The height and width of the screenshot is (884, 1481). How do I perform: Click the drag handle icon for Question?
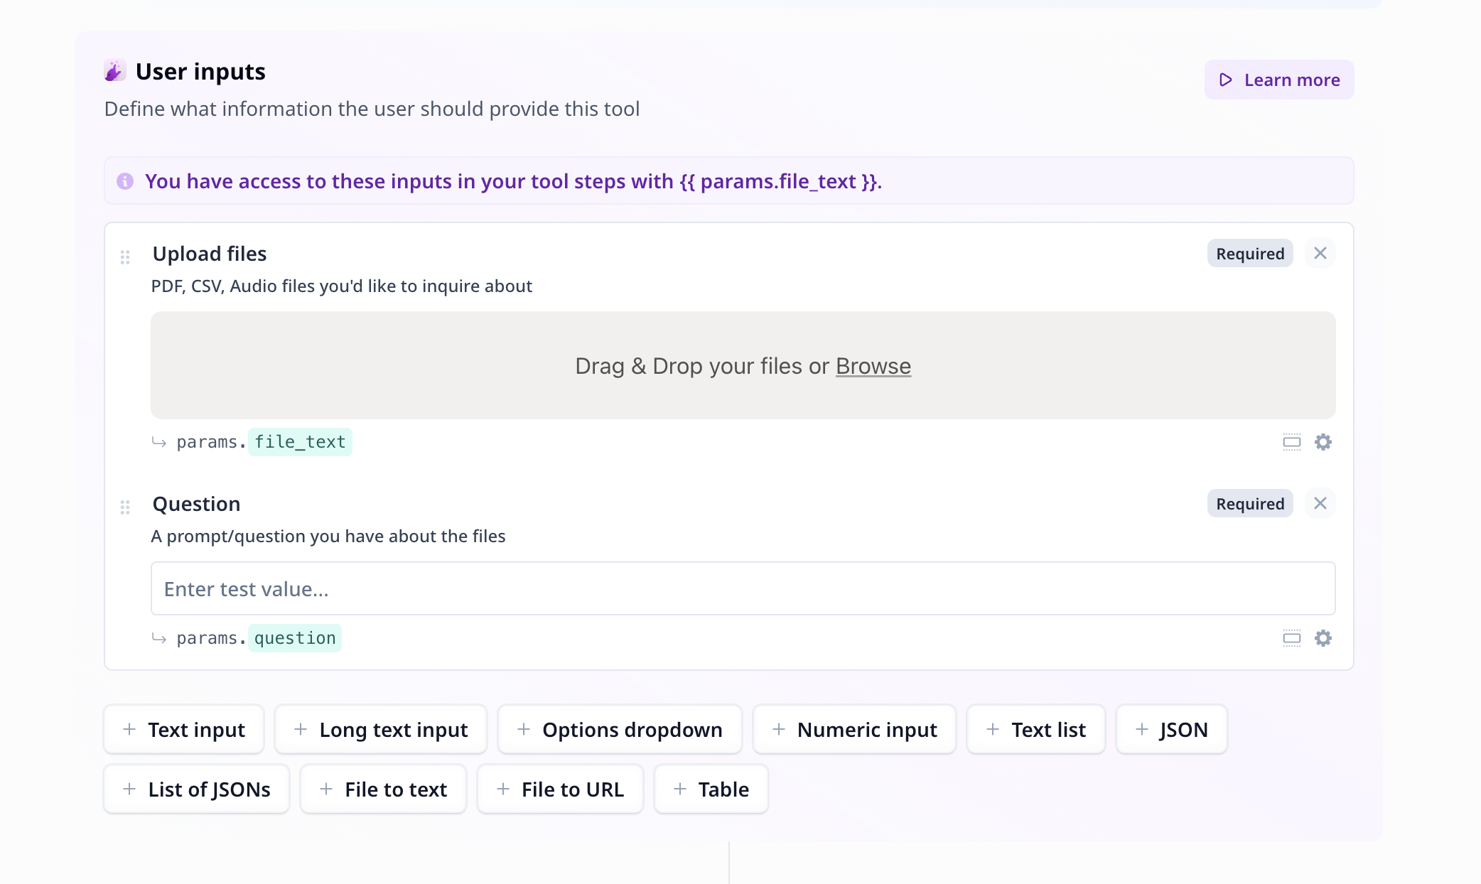click(x=125, y=504)
